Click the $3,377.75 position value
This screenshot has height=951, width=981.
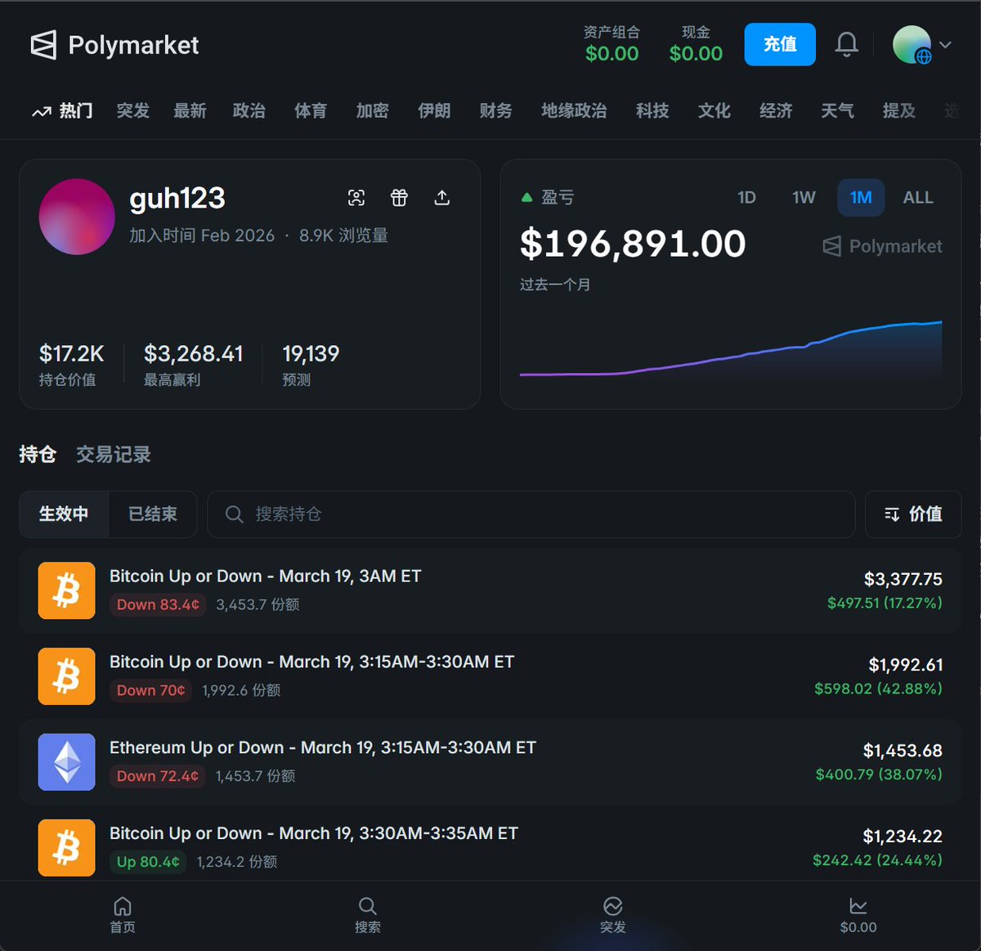(903, 579)
